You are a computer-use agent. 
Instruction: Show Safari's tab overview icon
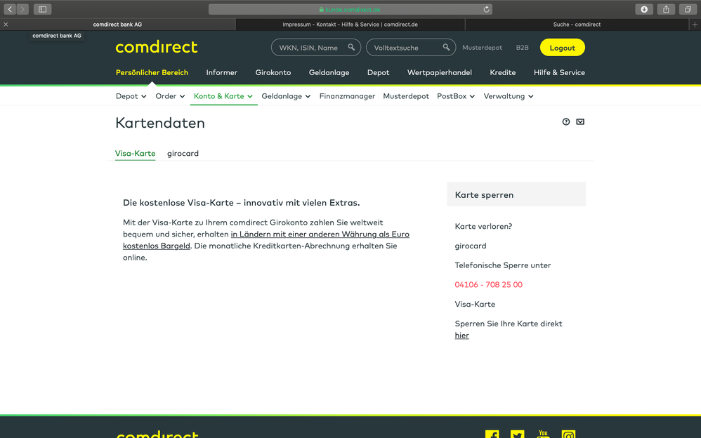[x=687, y=9]
